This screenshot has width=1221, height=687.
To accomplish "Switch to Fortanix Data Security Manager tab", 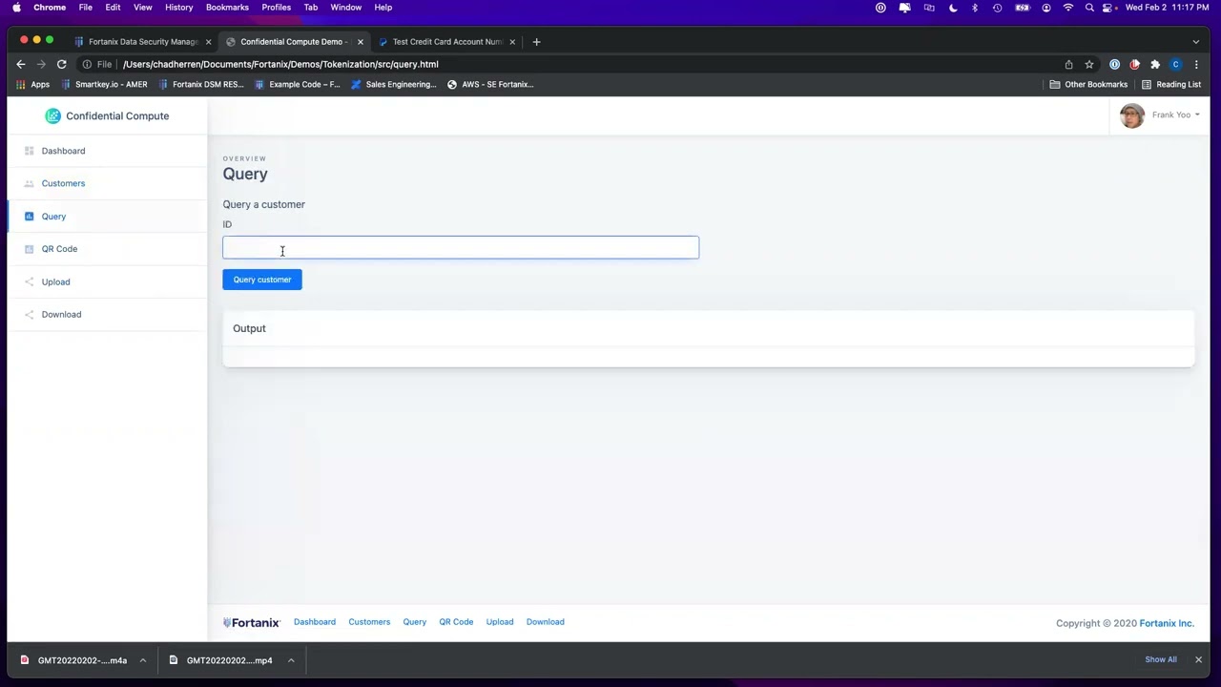I will click(143, 42).
